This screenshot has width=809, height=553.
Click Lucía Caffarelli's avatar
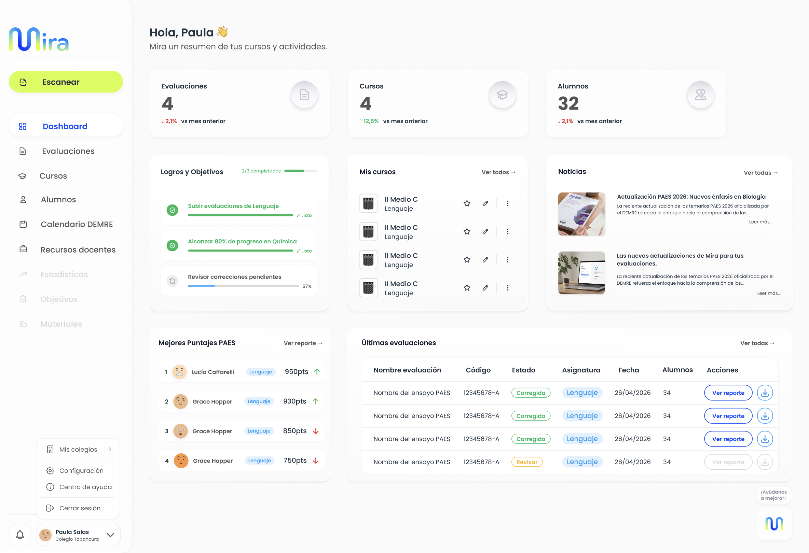[x=179, y=372]
